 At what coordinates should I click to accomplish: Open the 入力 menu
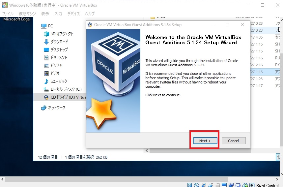click(58, 14)
